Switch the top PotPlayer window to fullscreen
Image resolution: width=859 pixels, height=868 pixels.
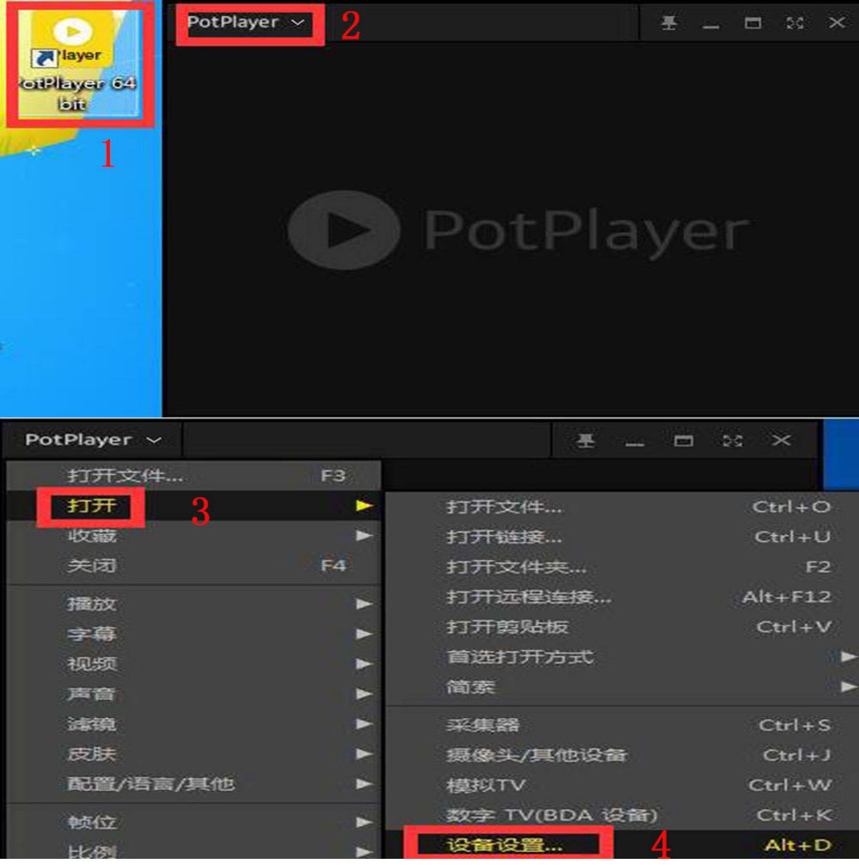point(795,23)
